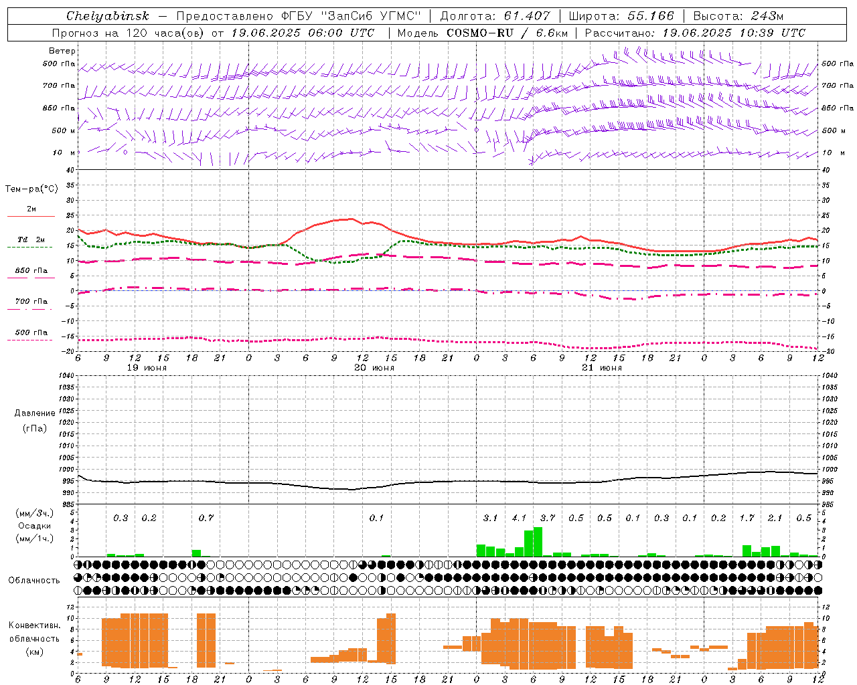857x685 pixels.
Task: Click the Давление pressure panel label
Action: pos(35,413)
